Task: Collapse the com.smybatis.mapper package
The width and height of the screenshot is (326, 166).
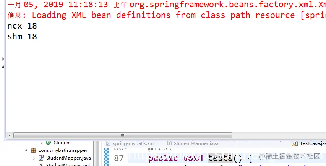Action: [x=26, y=150]
